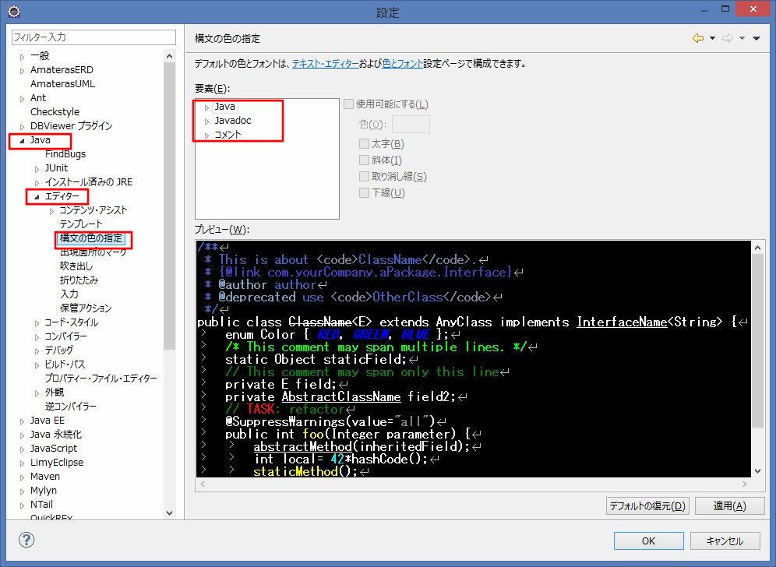Image resolution: width=776 pixels, height=567 pixels.
Task: Expand the コンテンツ・アシスト node
Action: pyautogui.click(x=51, y=211)
